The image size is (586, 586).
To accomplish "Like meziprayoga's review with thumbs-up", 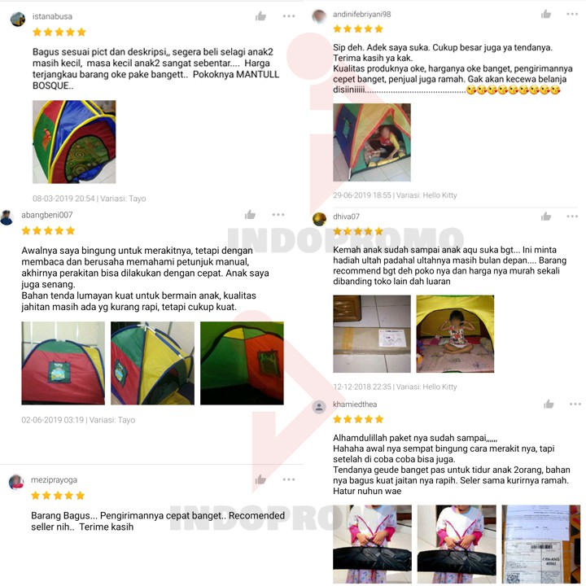I will (x=260, y=479).
